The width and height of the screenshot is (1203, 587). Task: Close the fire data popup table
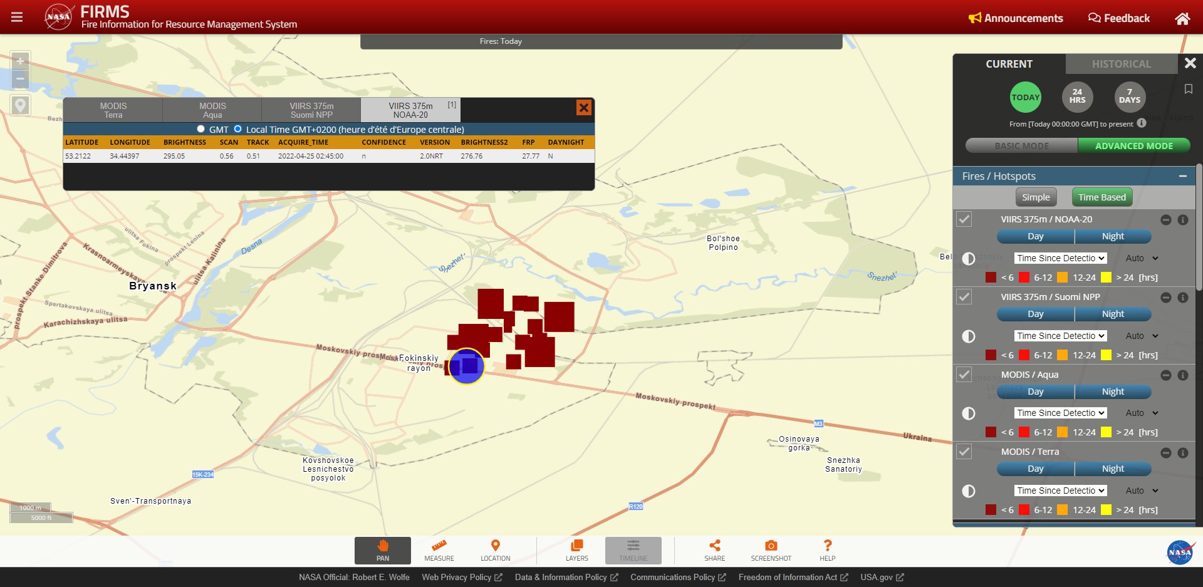pyautogui.click(x=583, y=107)
